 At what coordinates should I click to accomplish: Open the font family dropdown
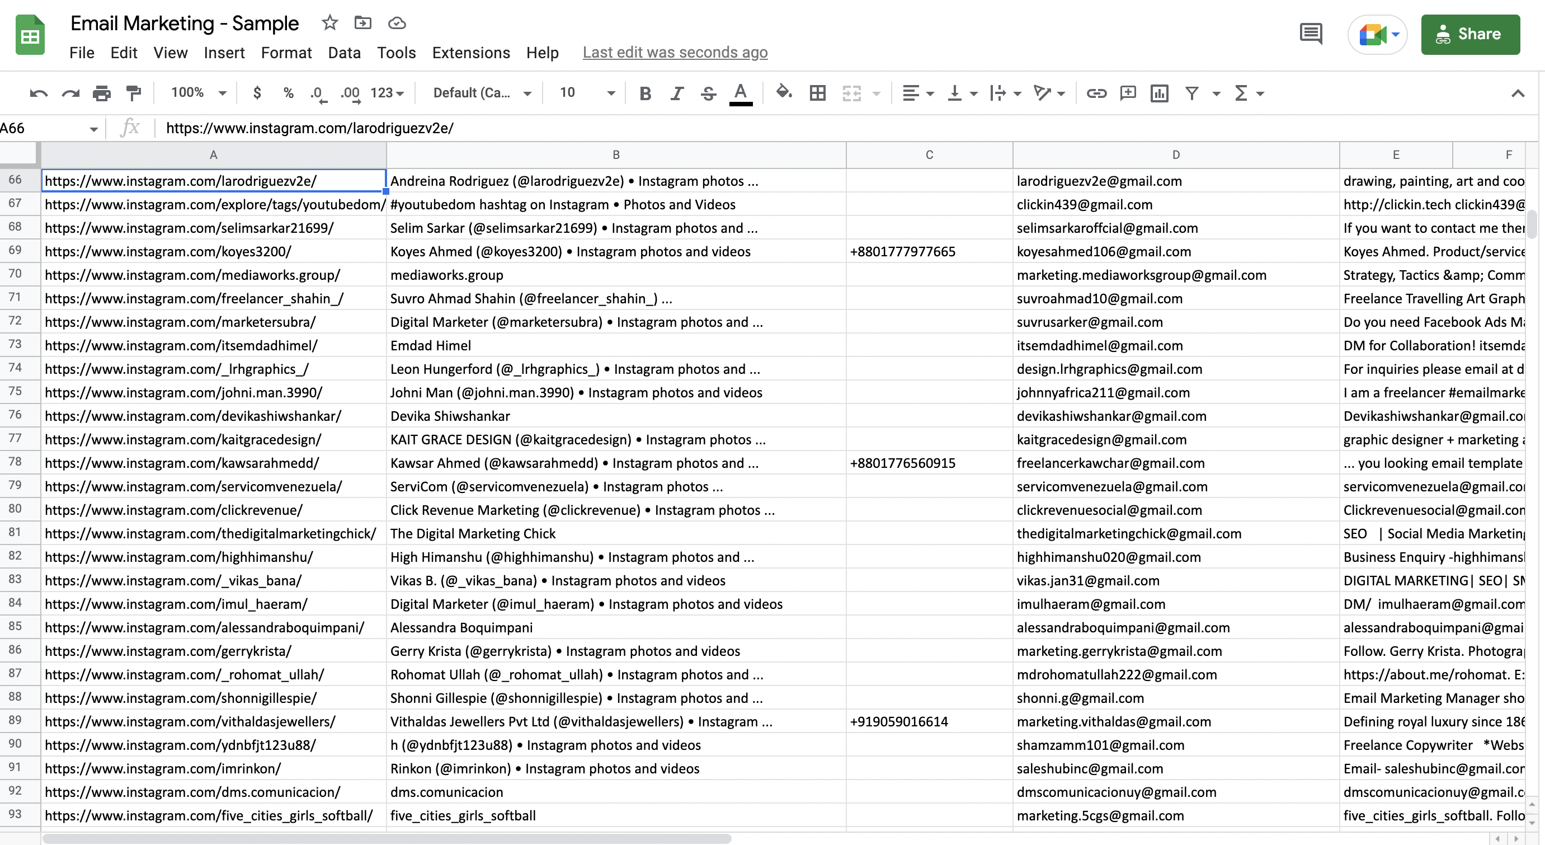pyautogui.click(x=482, y=93)
